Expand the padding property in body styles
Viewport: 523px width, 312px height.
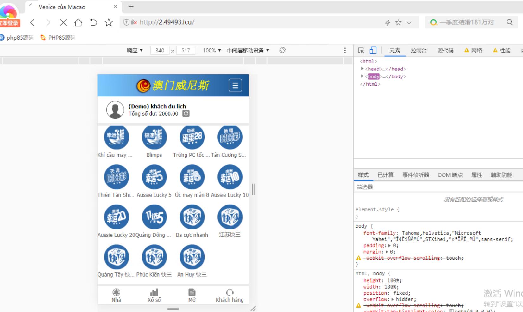[x=389, y=246]
